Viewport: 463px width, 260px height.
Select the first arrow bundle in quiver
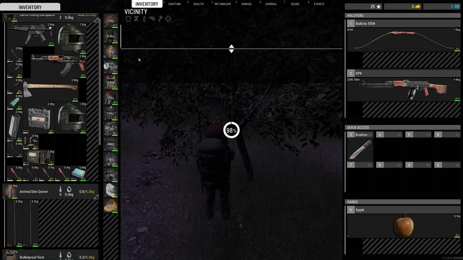pos(15,223)
